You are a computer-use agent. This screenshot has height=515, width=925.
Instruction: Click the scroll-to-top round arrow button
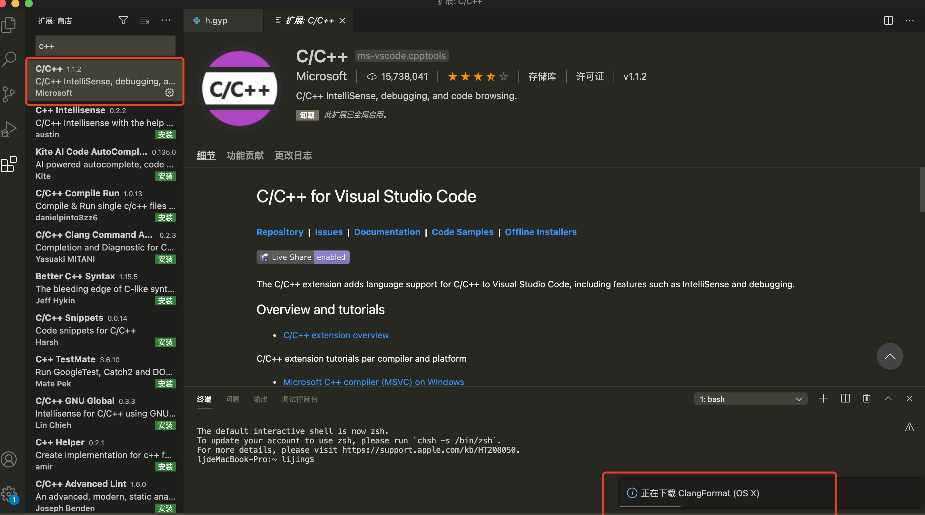point(890,356)
